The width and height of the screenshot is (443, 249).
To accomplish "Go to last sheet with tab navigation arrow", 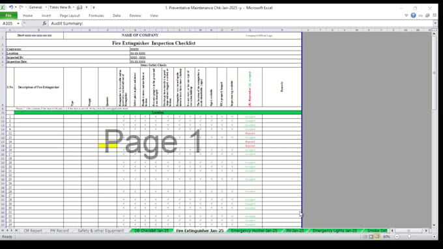I will [16, 231].
